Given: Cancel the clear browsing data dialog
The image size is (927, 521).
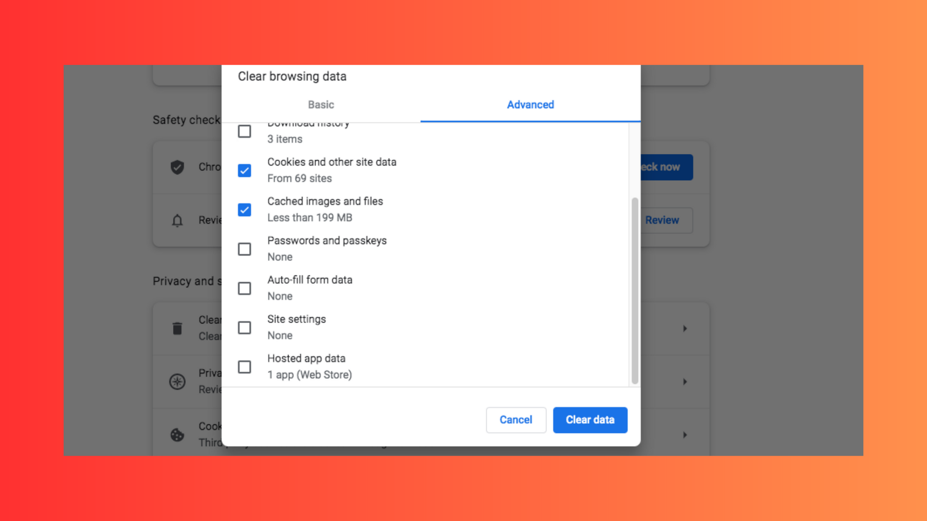Looking at the screenshot, I should click(x=516, y=420).
